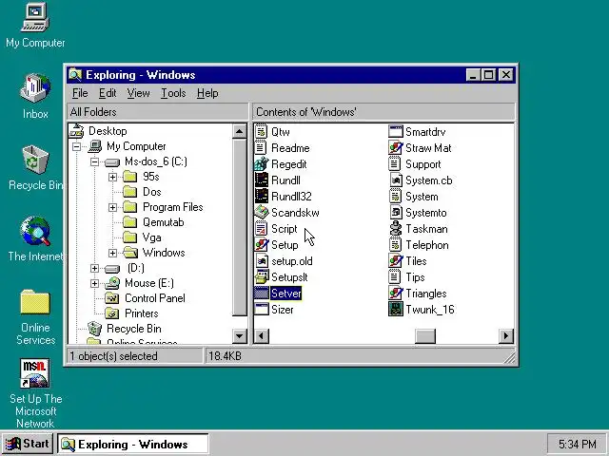Select Recycle Bin in folder tree
This screenshot has width=609, height=456.
[x=134, y=329]
